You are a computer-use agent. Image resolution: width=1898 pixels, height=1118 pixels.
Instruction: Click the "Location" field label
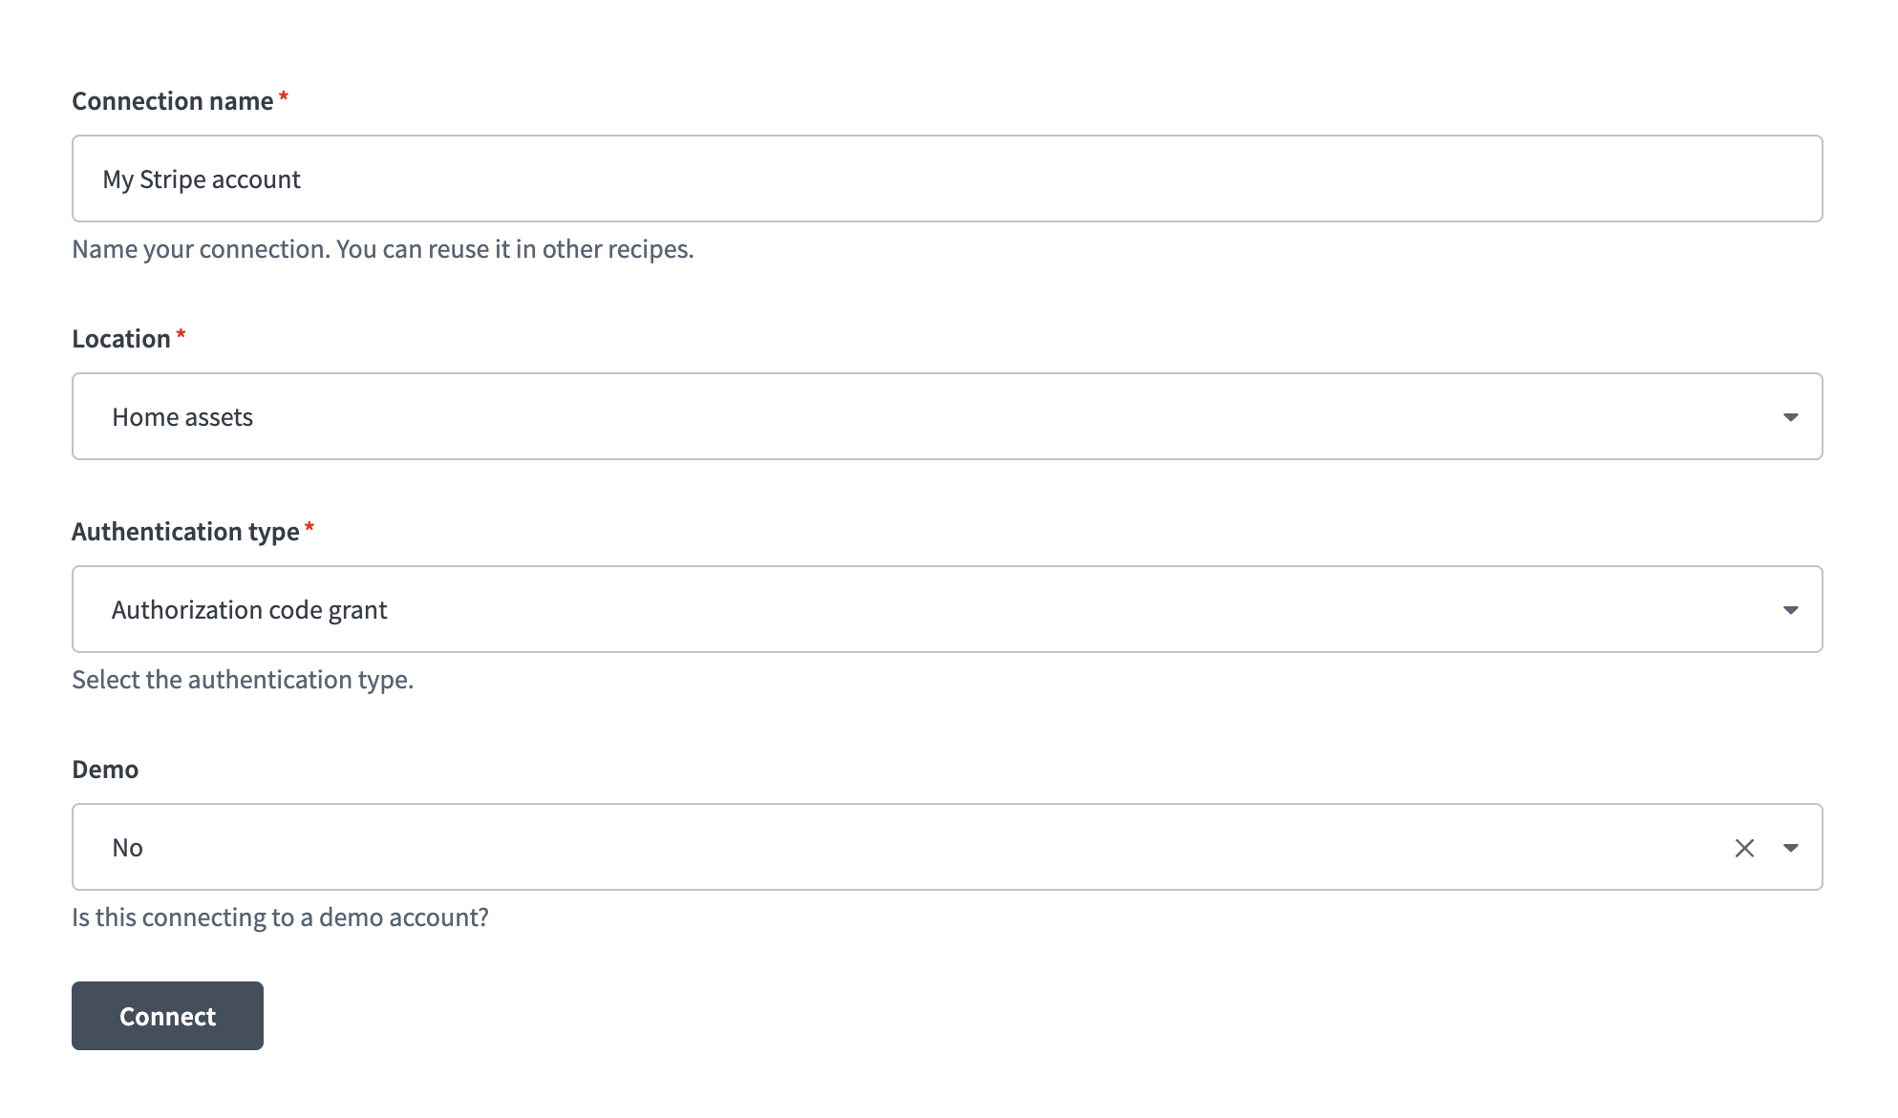(x=121, y=339)
